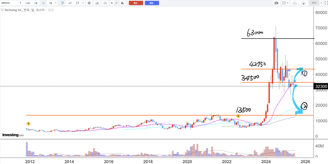Click the 2024 saved layout name
328x164 pixels.
314,3
